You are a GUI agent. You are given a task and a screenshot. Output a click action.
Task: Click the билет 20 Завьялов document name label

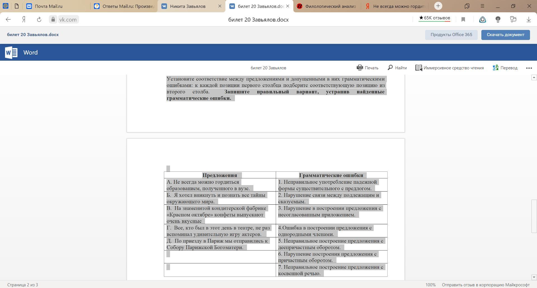click(268, 68)
